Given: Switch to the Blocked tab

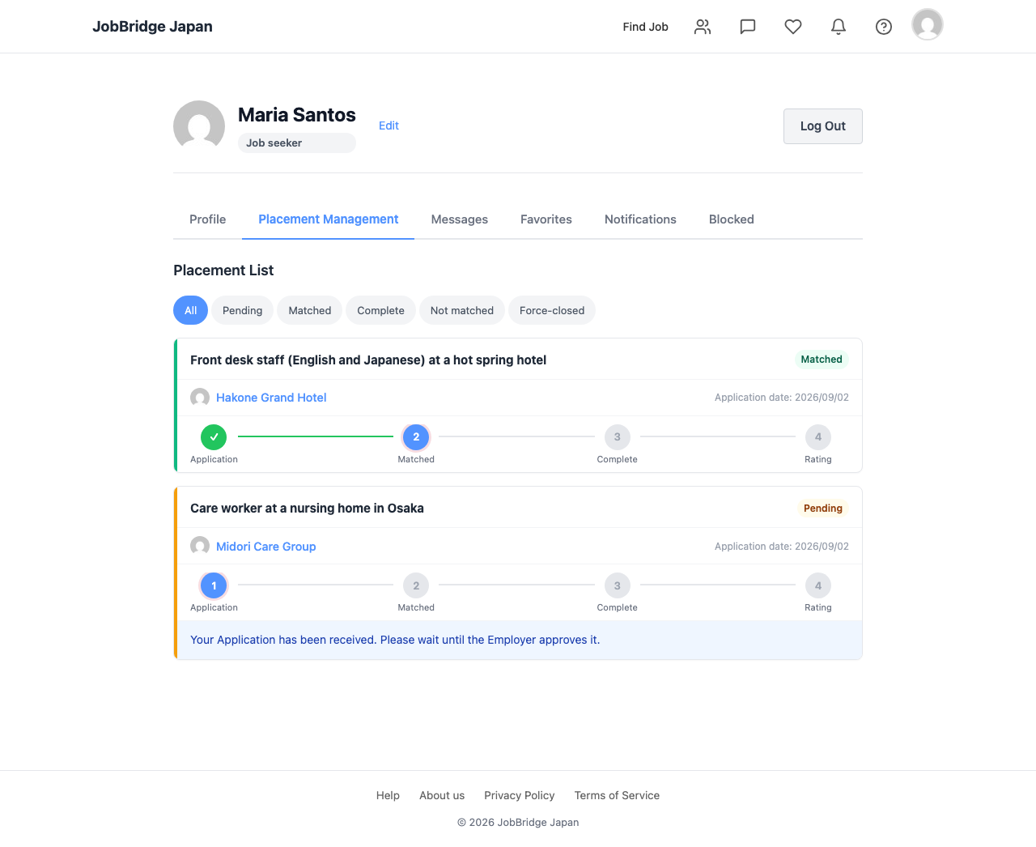Looking at the screenshot, I should coord(732,219).
